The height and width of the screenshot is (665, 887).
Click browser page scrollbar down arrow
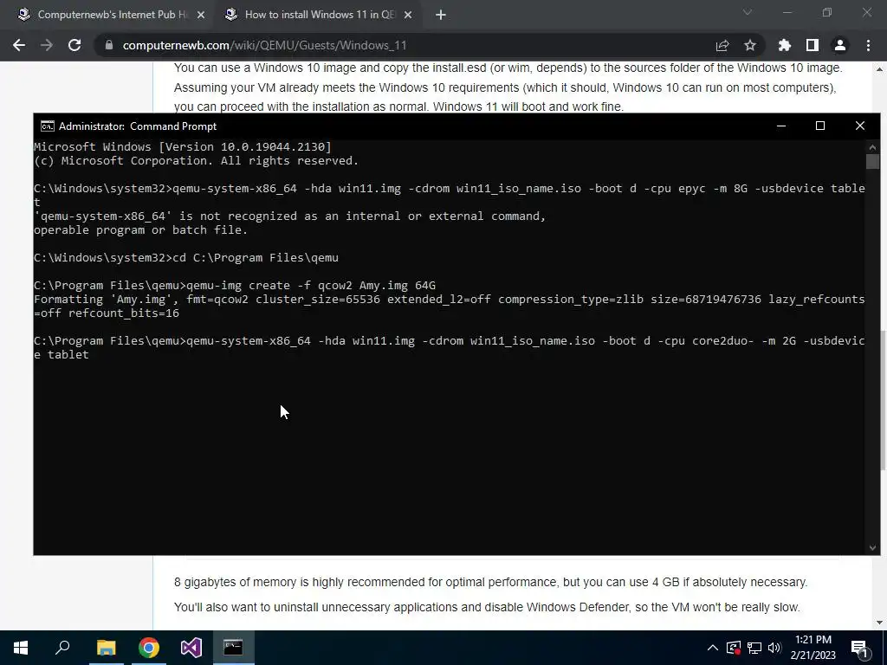[880, 623]
